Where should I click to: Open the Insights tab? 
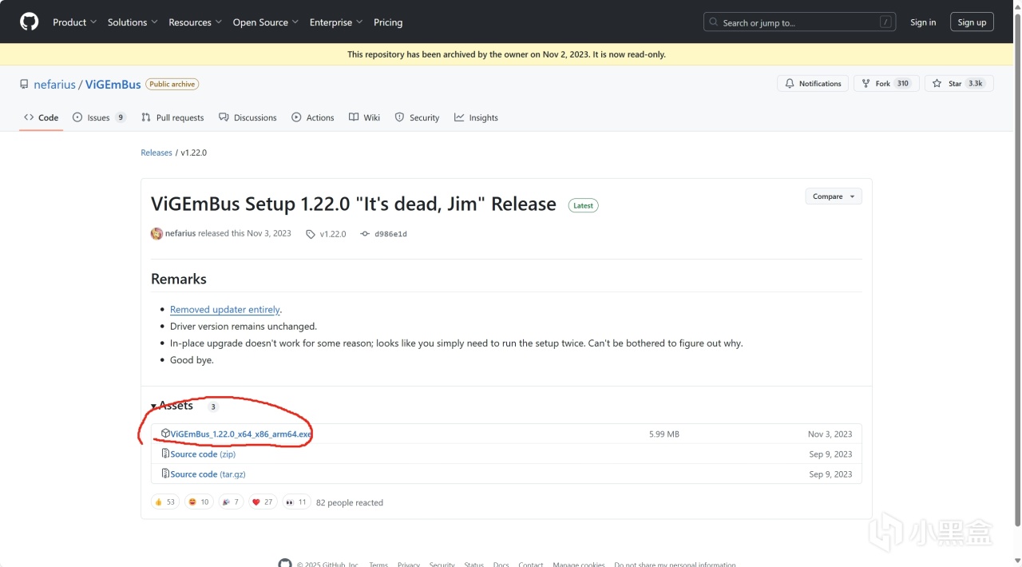476,117
